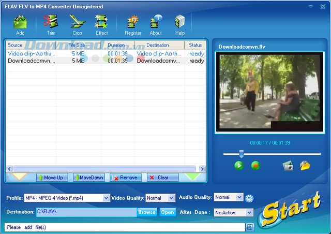Click the Destination path input field

(x=86, y=212)
